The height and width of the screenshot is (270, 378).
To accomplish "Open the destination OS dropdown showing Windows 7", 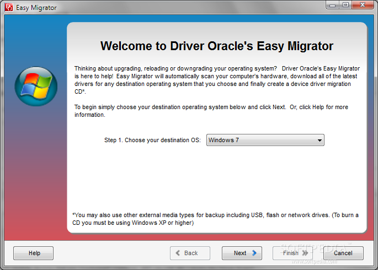I will tap(265, 140).
